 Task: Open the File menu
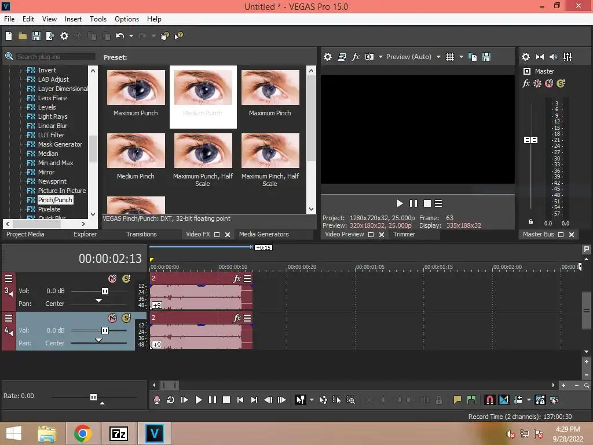click(9, 19)
